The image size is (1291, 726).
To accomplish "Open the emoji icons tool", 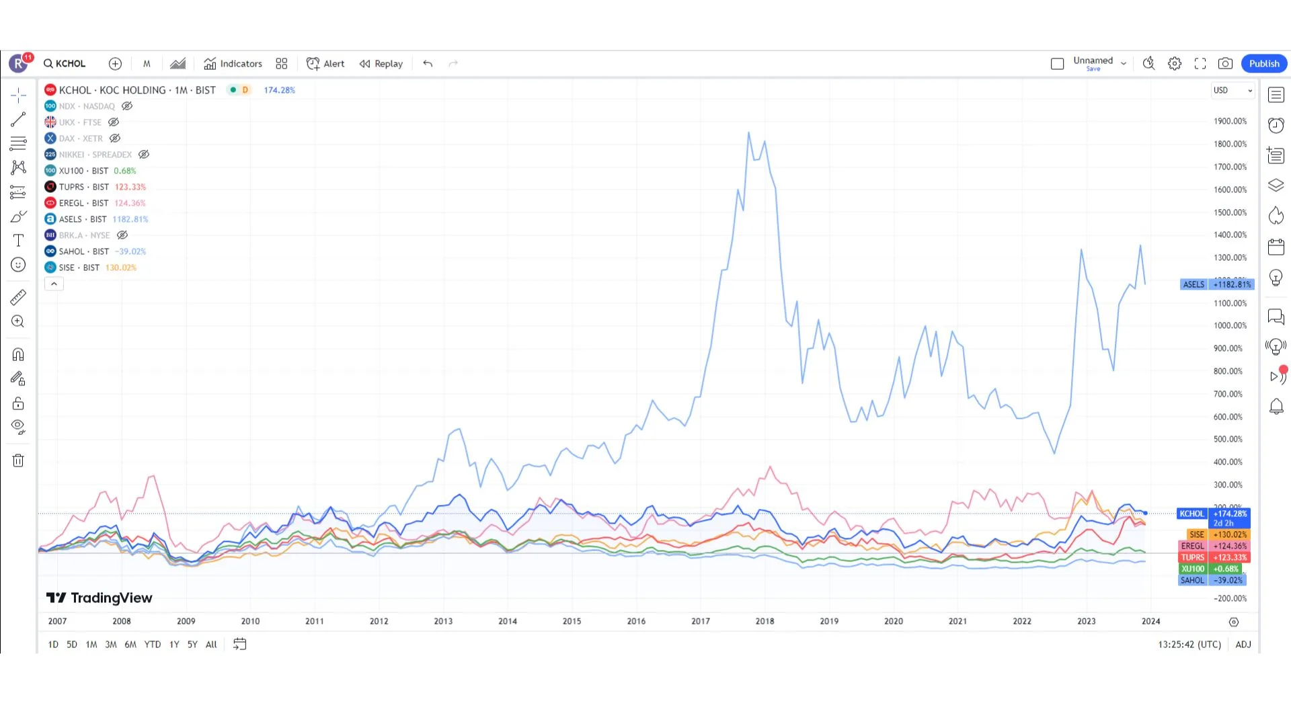I will [18, 265].
